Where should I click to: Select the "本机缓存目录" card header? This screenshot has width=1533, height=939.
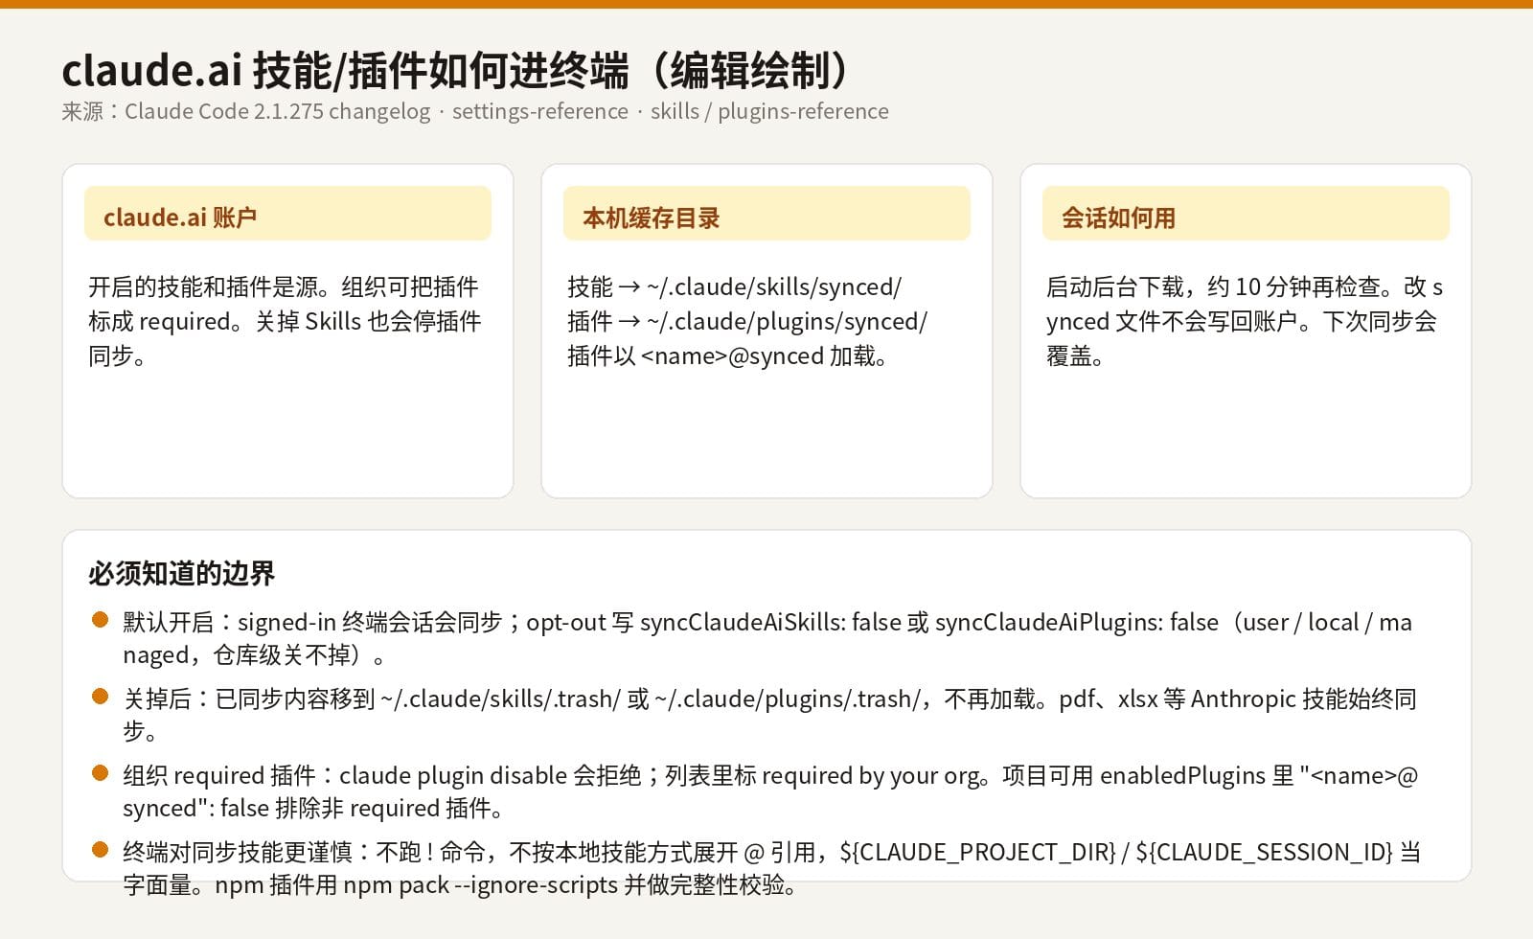pyautogui.click(x=766, y=214)
